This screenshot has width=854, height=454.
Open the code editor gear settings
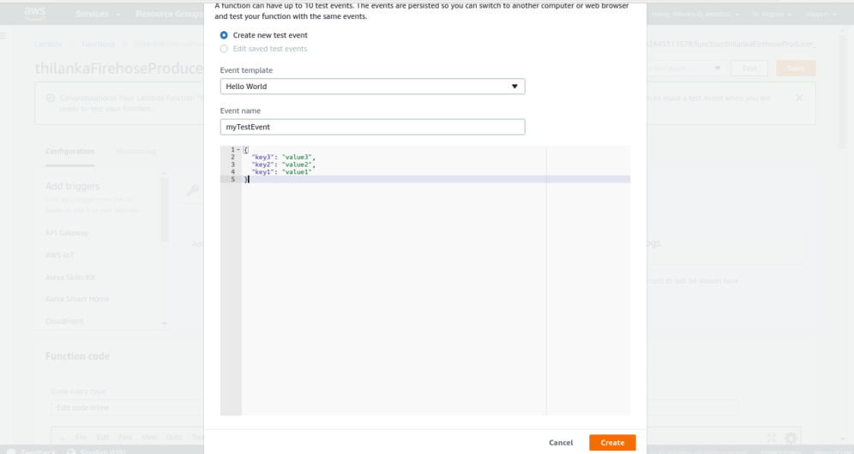point(791,438)
